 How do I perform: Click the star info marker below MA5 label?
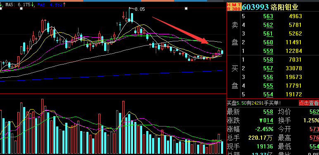point(21,9)
